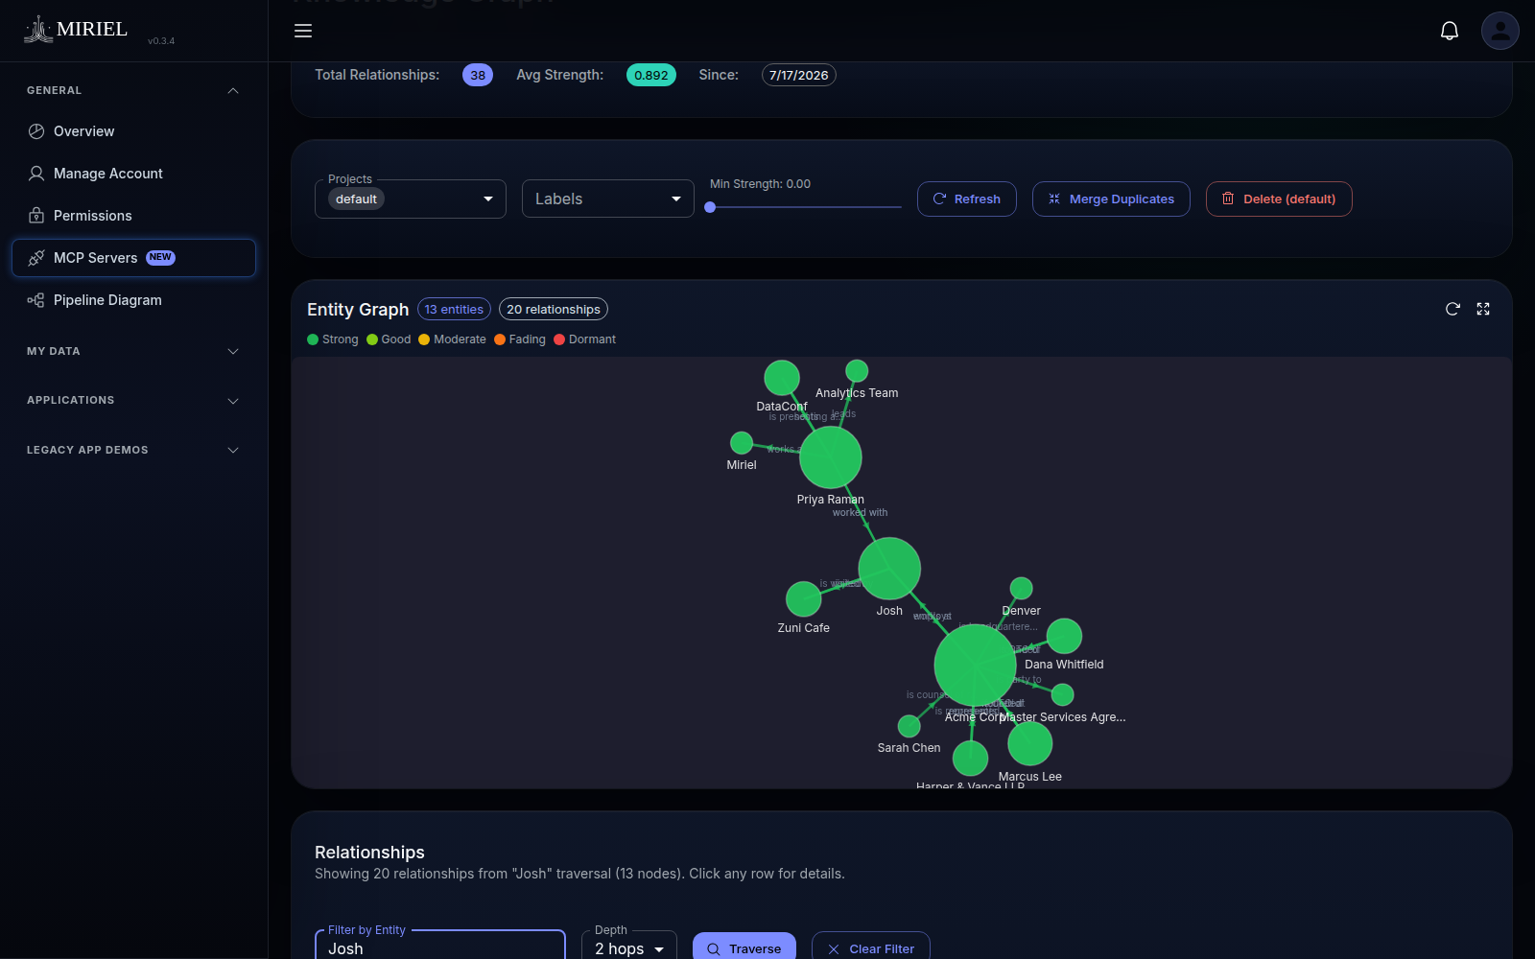Click the Miriel logo
The width and height of the screenshot is (1535, 959).
click(76, 30)
